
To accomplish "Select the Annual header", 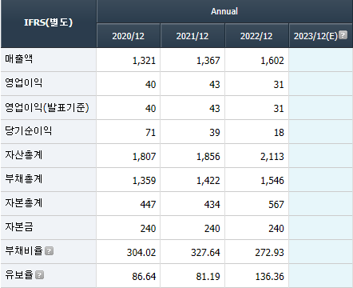I will 224,11.
